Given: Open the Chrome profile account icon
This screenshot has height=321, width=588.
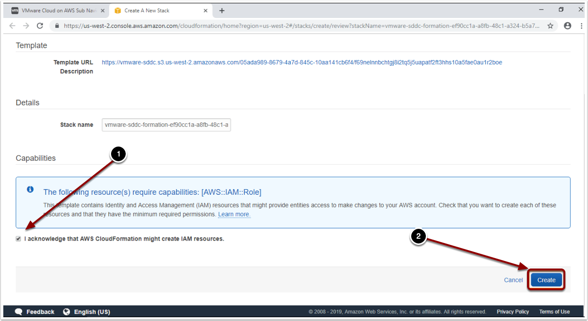Looking at the screenshot, I should pos(568,26).
